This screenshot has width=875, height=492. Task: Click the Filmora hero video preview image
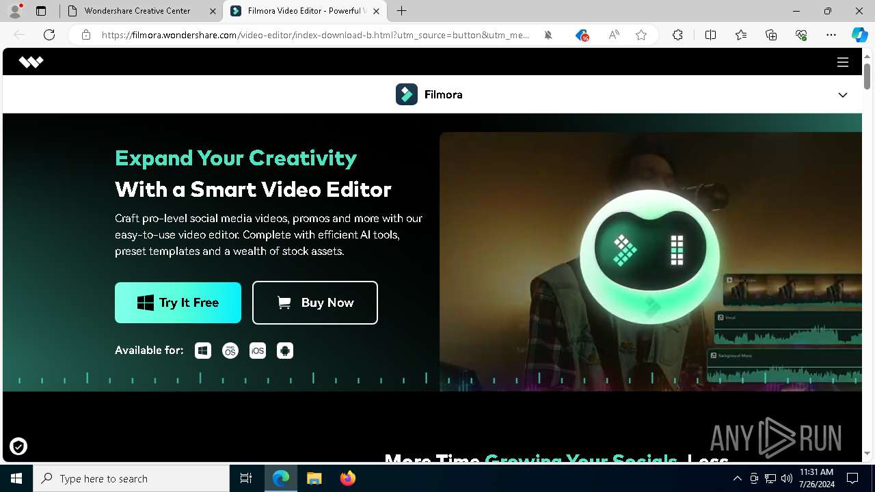650,261
